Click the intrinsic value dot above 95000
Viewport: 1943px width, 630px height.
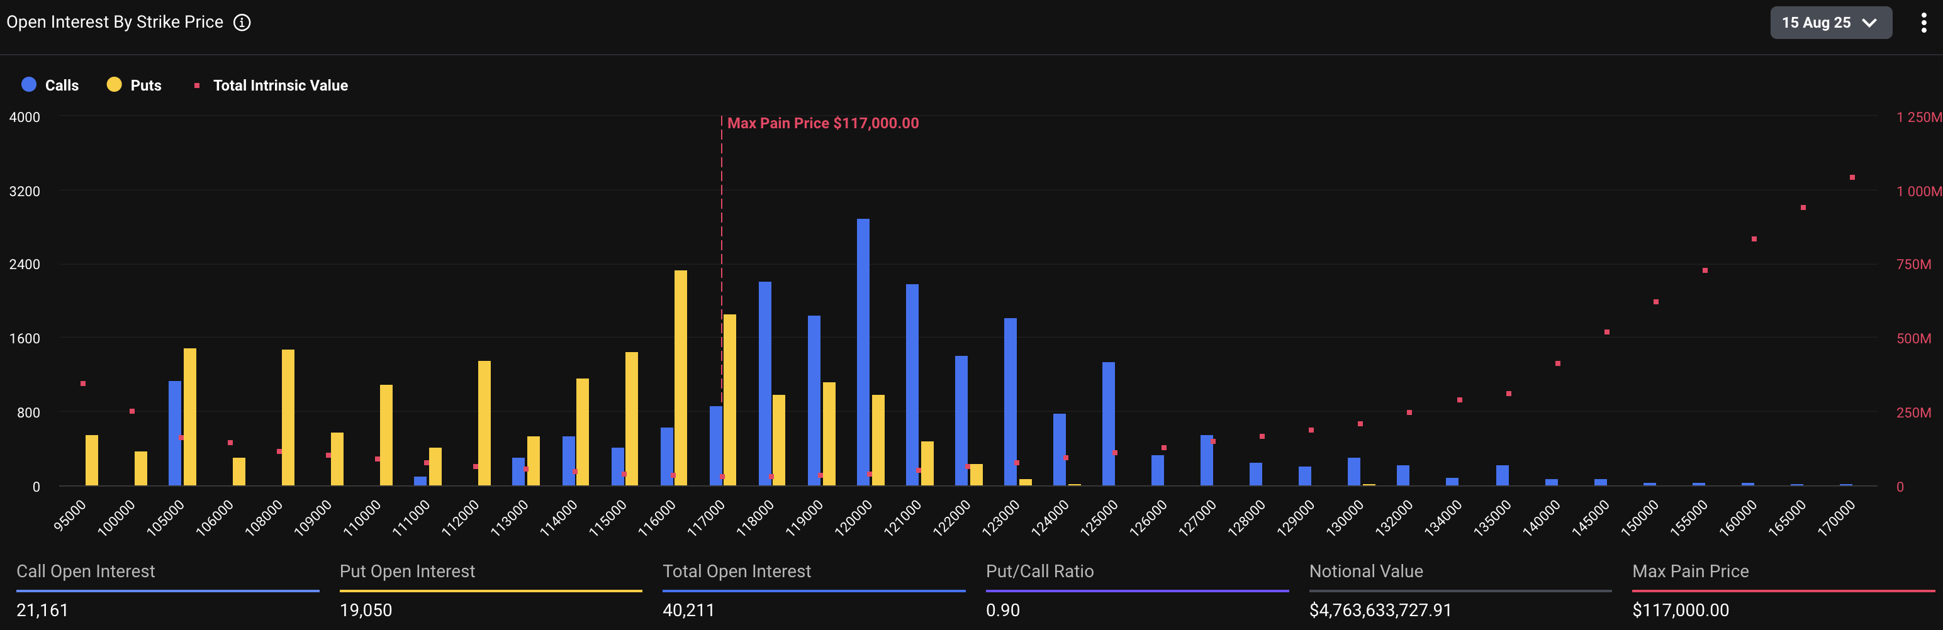[83, 384]
